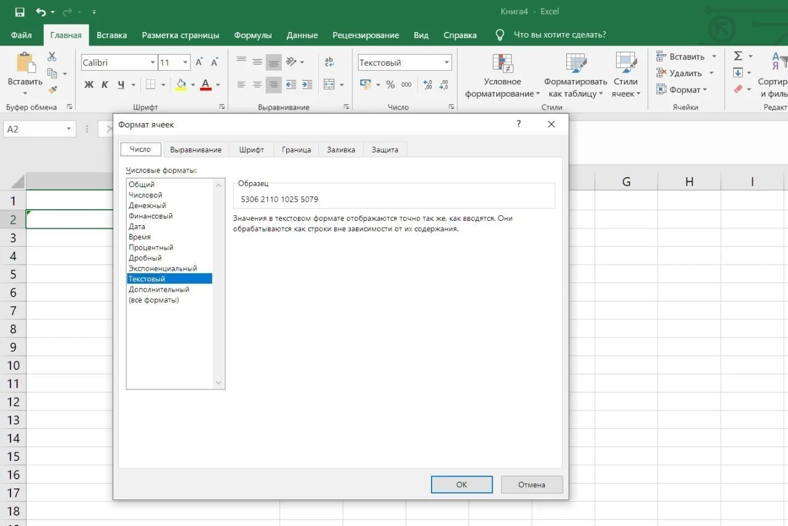Switch to the Выравнивание dialog tab
This screenshot has height=526, width=788.
196,149
